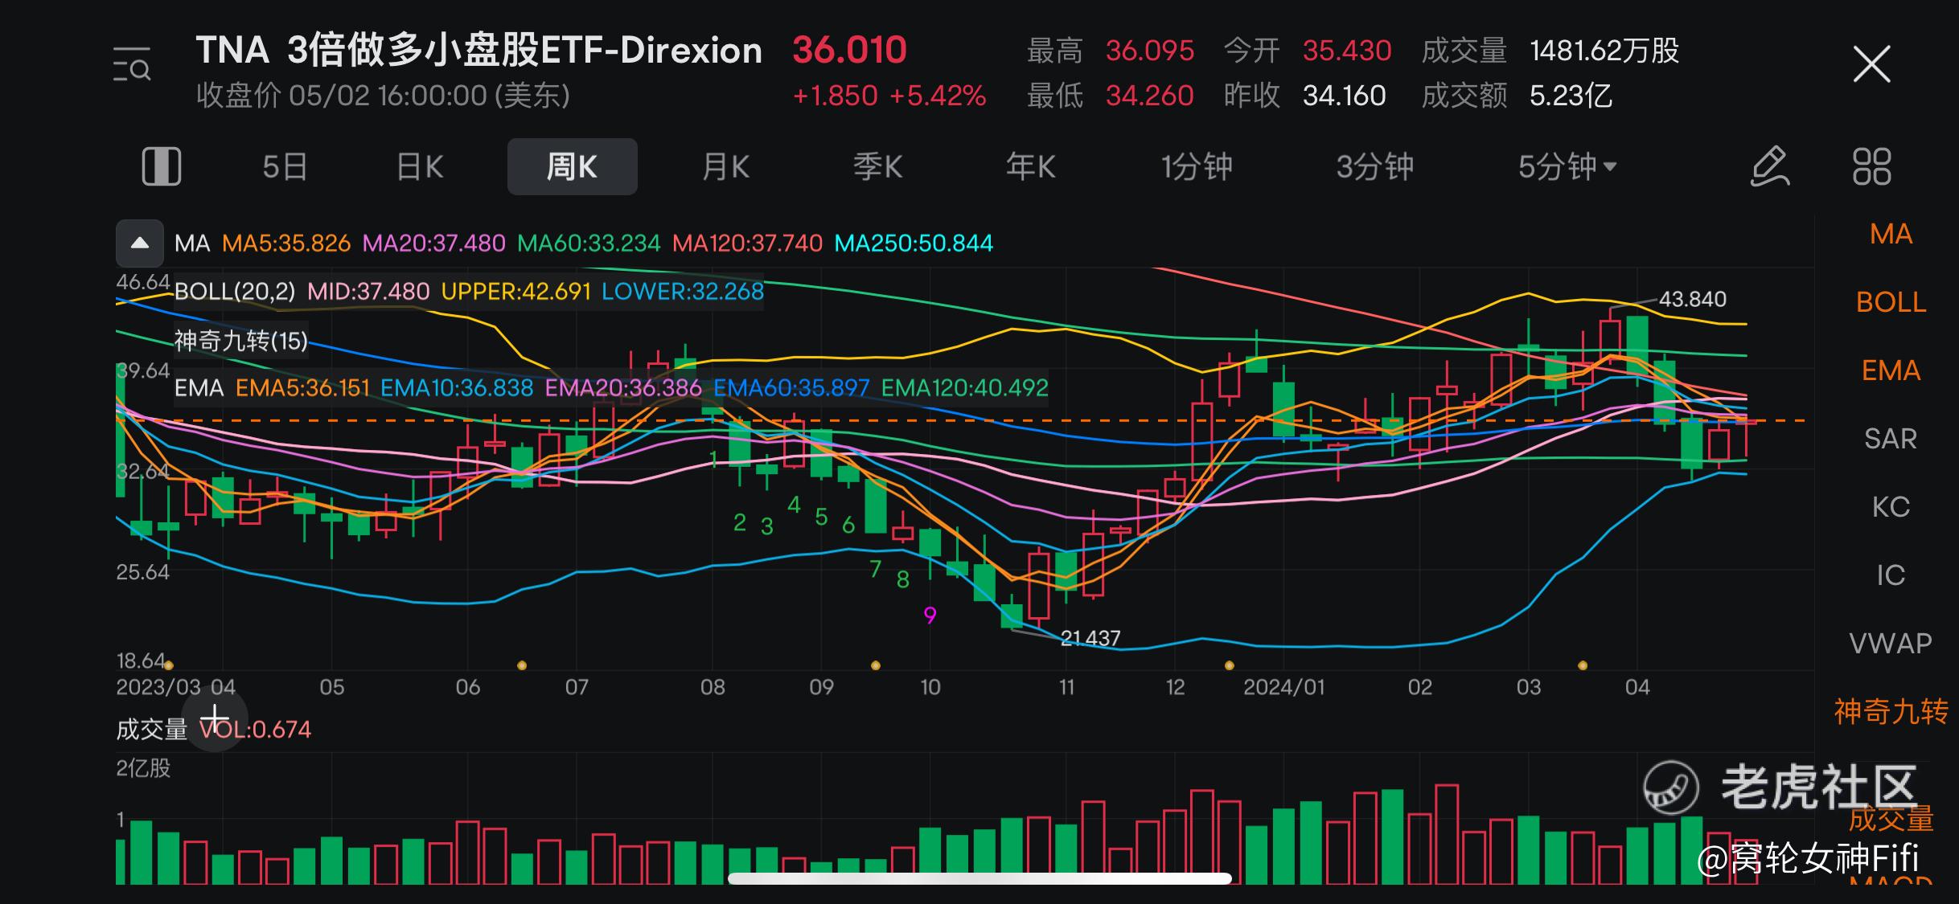Image resolution: width=1959 pixels, height=904 pixels.
Task: Select the 周K weekly chart tab
Action: point(572,166)
